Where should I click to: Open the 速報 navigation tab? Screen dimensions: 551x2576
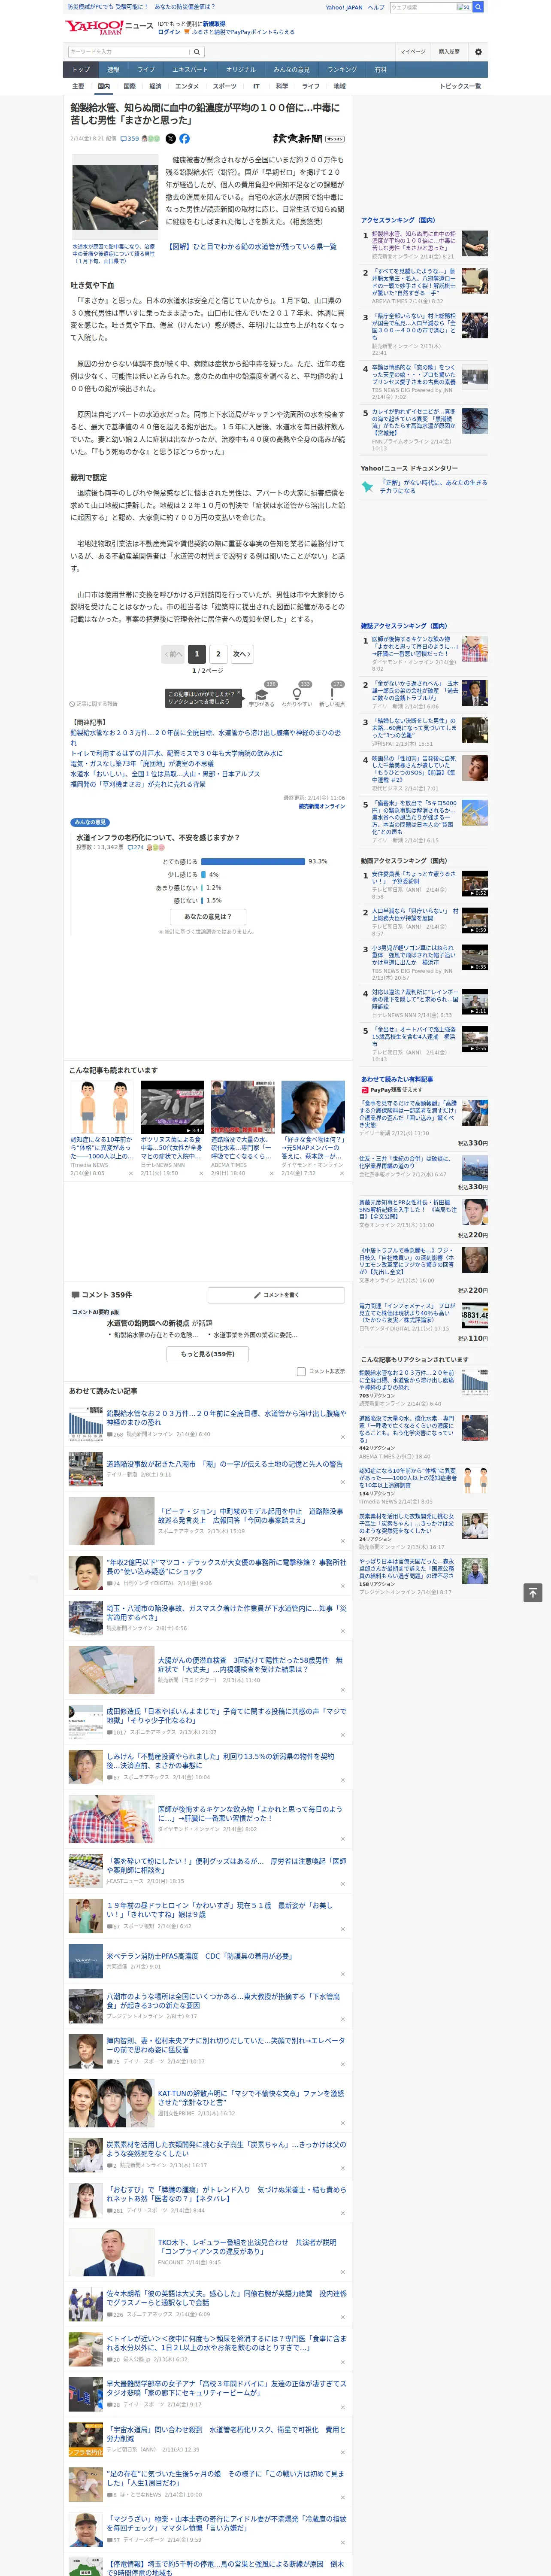[x=113, y=70]
